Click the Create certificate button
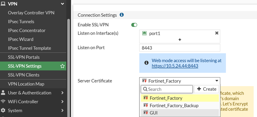Image resolution: width=257 pixels, height=117 pixels. coord(206,89)
